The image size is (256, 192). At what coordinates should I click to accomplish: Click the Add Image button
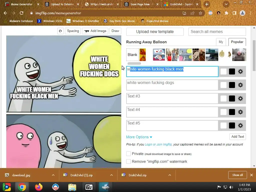click(95, 31)
